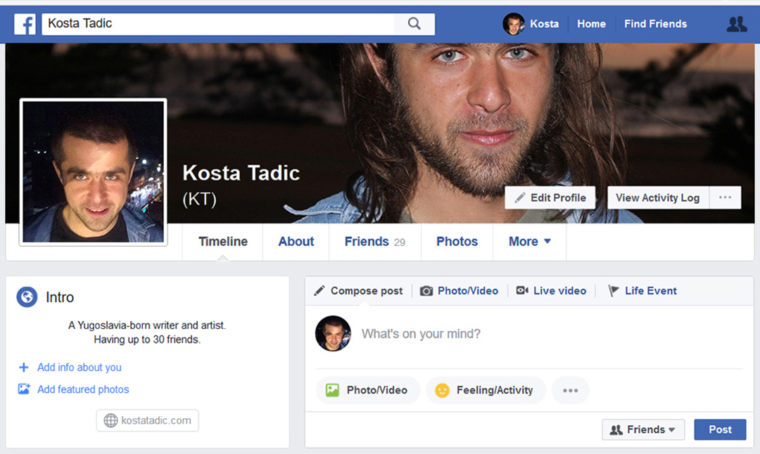Open the Photos tab
The image size is (760, 454).
click(x=457, y=242)
